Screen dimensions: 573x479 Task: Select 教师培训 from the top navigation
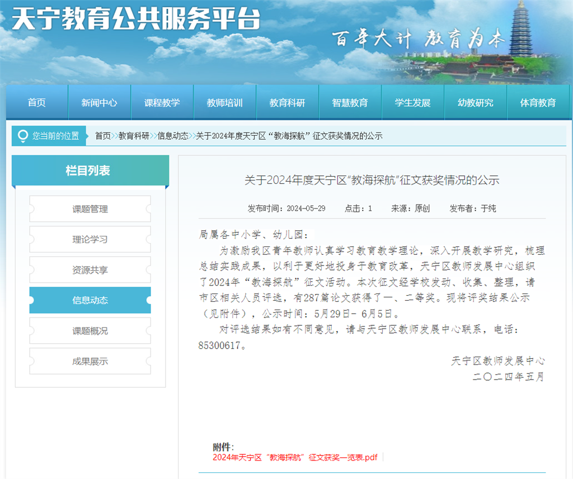click(224, 103)
